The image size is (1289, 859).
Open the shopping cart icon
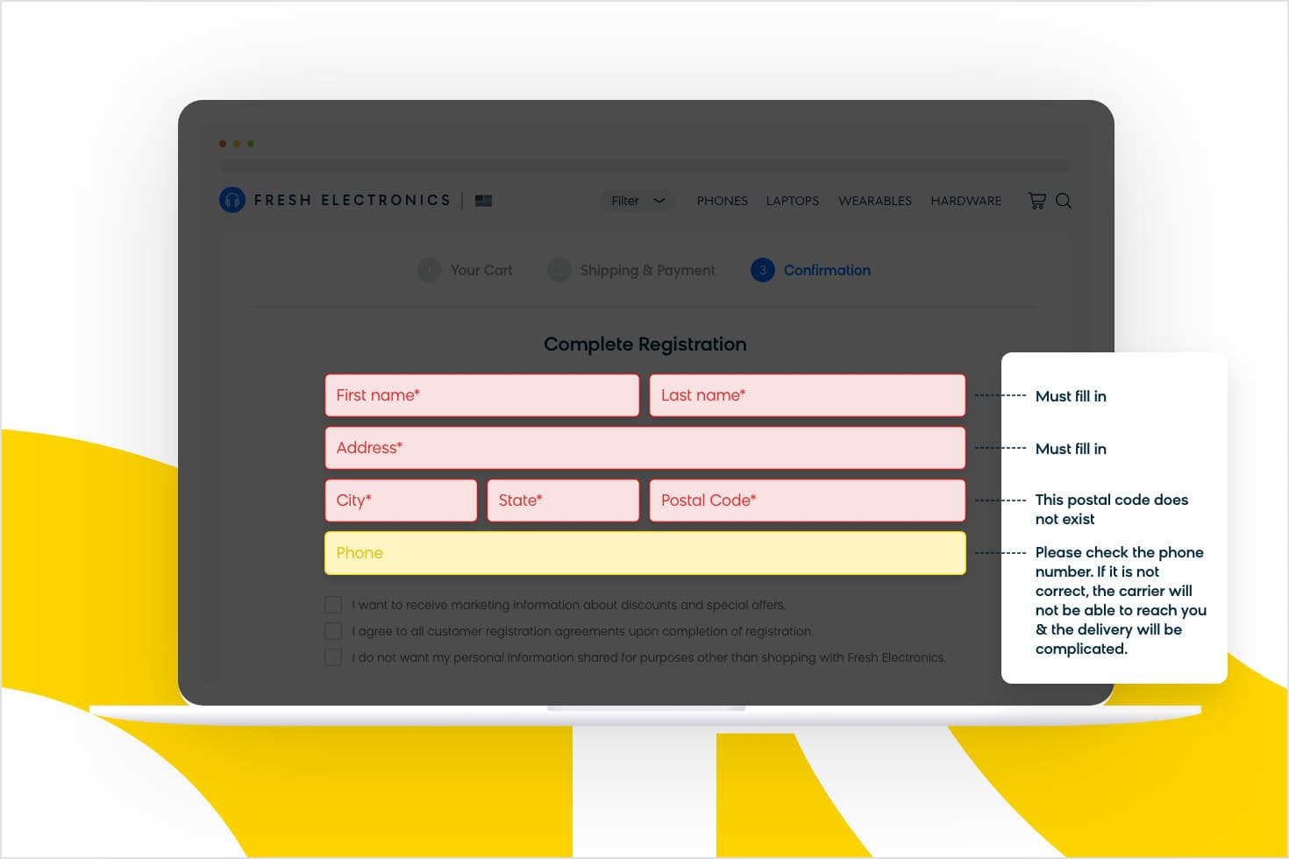pyautogui.click(x=1036, y=201)
